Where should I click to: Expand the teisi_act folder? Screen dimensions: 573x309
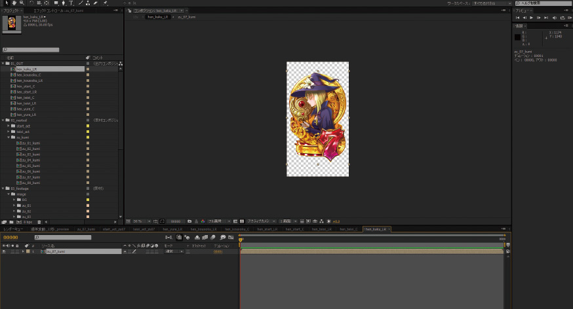9,132
